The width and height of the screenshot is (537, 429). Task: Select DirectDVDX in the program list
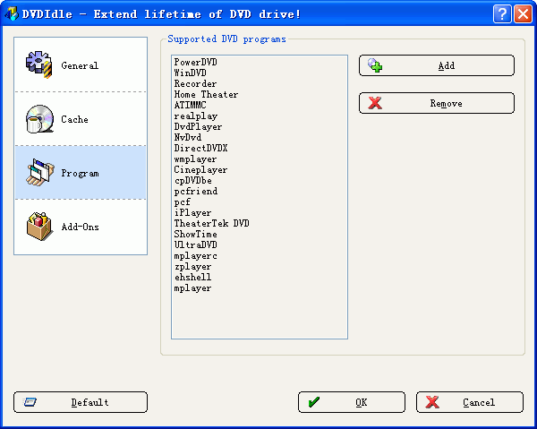click(200, 148)
